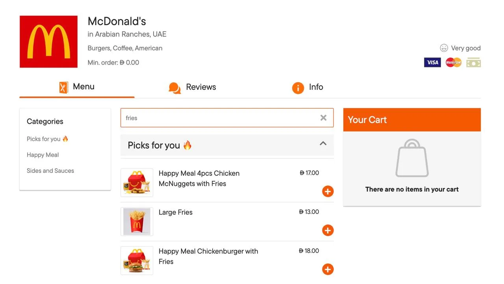Click the McDonald's logo image

[48, 42]
